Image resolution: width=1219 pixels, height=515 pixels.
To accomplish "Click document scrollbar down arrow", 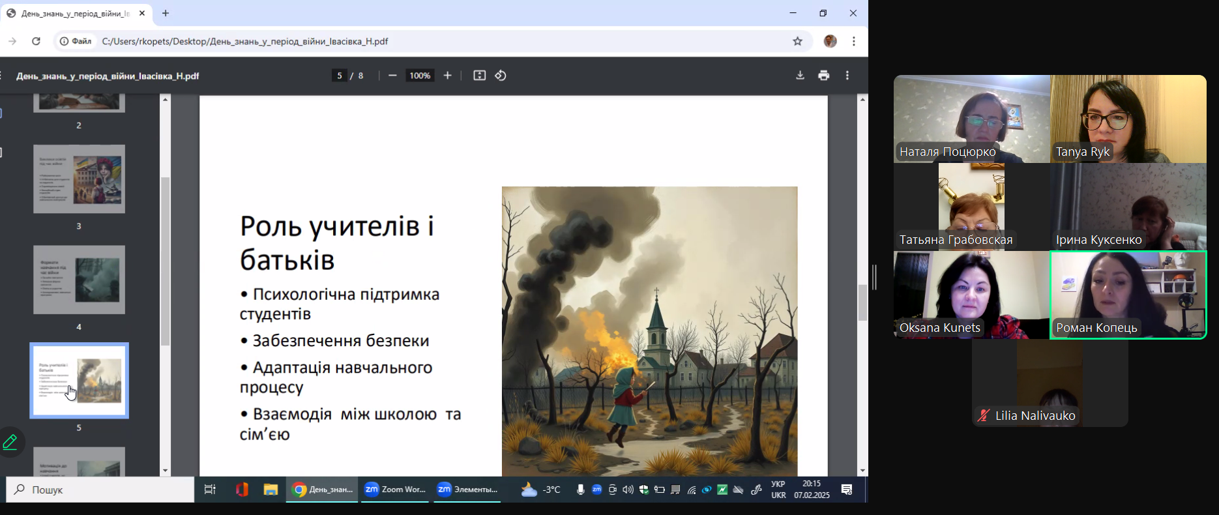I will click(x=862, y=471).
